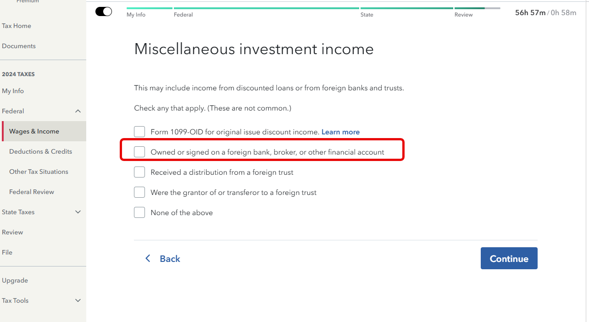
Task: Open the Learn more link
Action: pos(340,132)
